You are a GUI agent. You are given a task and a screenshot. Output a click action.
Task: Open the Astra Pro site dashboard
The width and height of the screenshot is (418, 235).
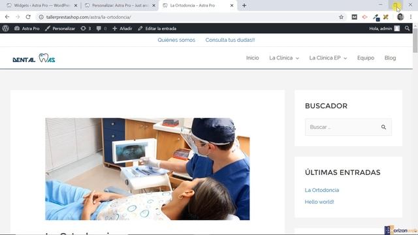tap(27, 29)
